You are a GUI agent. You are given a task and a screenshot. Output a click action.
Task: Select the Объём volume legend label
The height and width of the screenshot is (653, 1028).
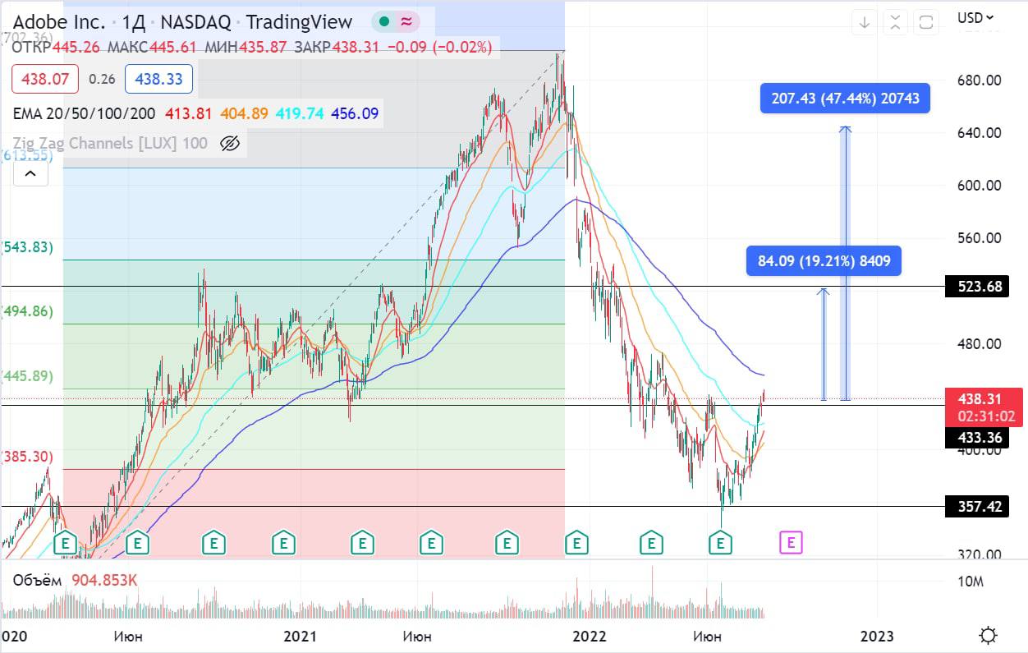click(x=37, y=581)
